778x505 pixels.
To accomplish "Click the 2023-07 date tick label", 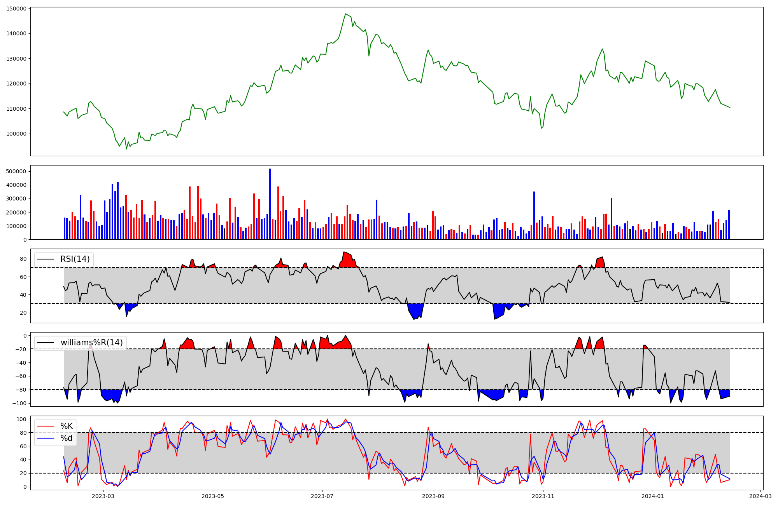I will point(322,496).
